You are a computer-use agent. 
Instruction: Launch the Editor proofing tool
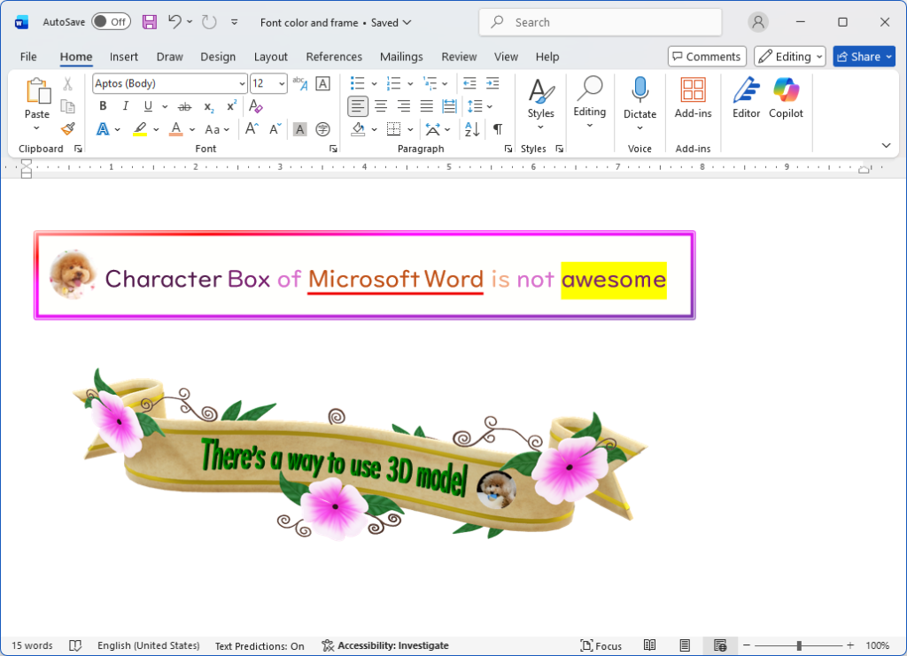pos(746,97)
